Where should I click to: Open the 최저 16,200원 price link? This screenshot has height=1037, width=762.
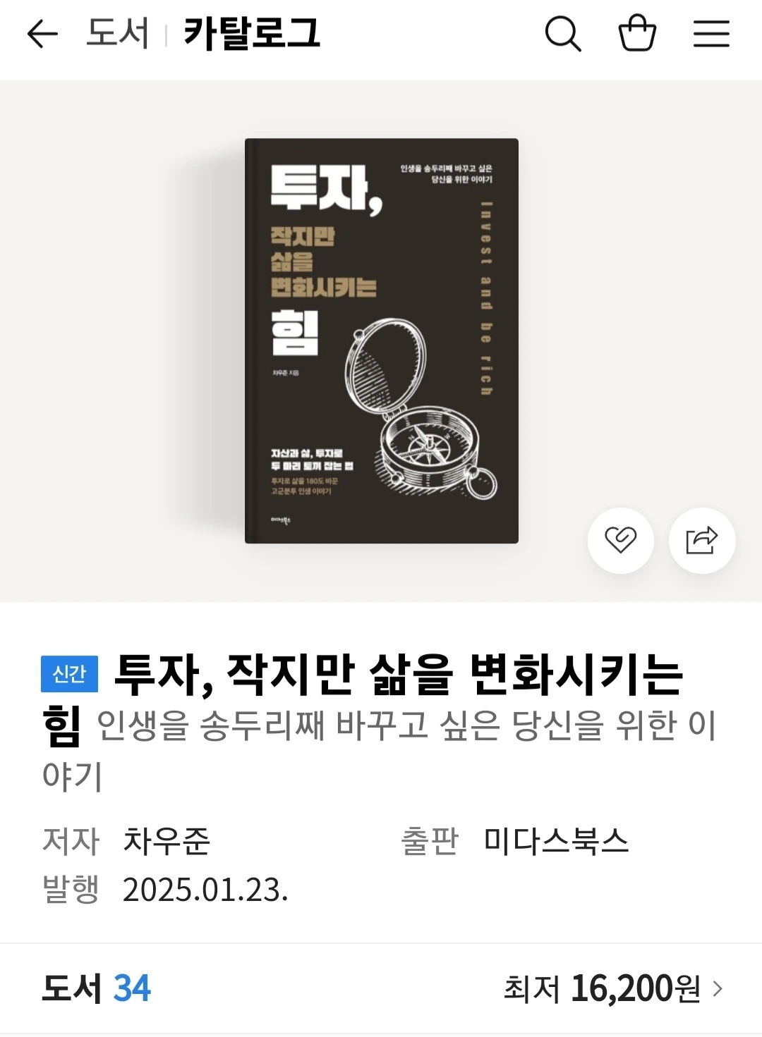tap(613, 988)
